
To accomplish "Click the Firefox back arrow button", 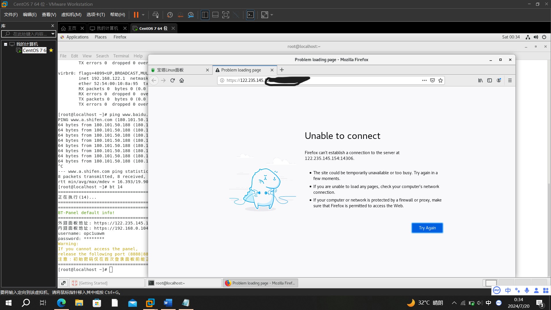I will click(x=154, y=80).
